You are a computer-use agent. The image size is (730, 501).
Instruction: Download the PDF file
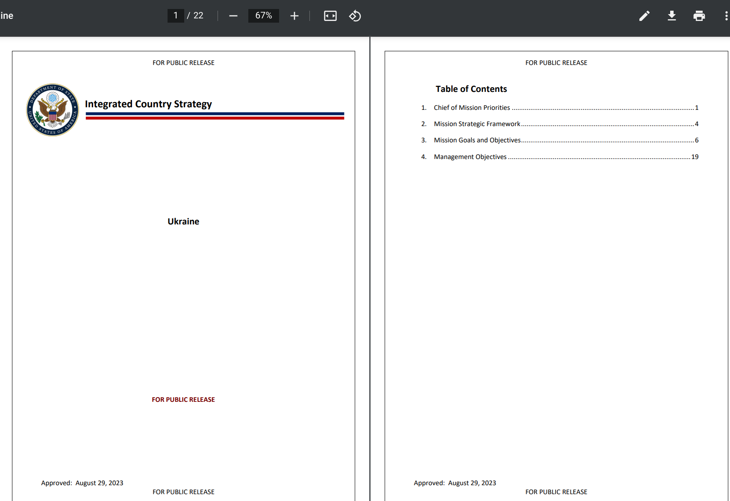pyautogui.click(x=671, y=16)
